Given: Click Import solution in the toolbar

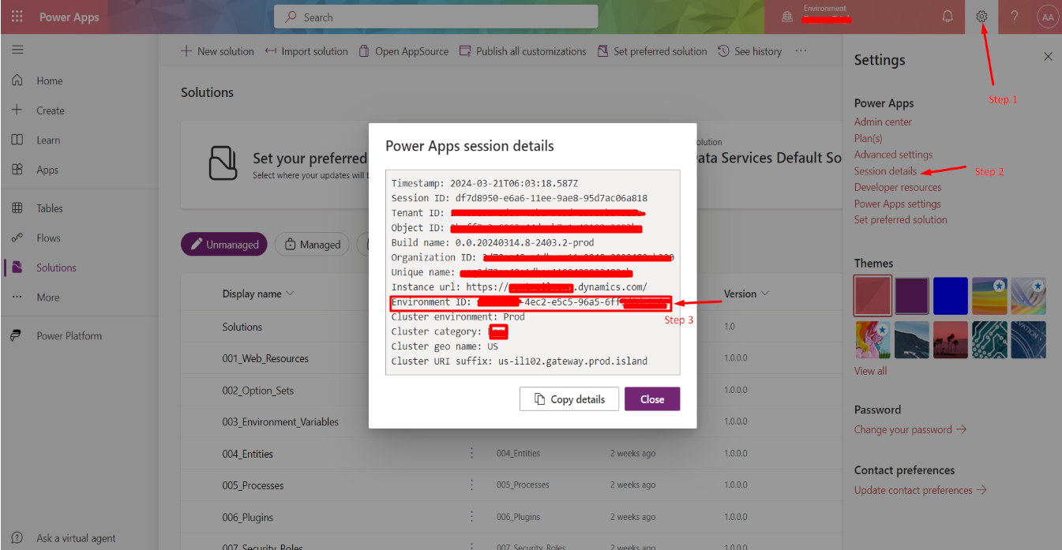Looking at the screenshot, I should pyautogui.click(x=306, y=51).
